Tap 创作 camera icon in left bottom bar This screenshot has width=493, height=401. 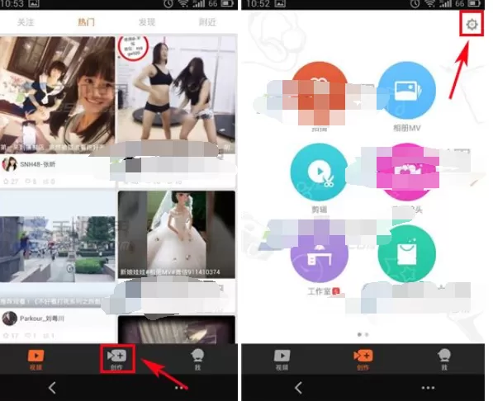click(117, 359)
